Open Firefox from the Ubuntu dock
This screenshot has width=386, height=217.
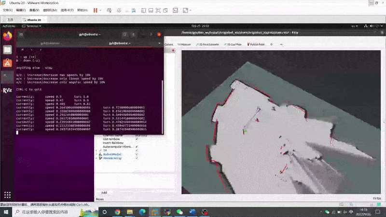(x=7, y=36)
